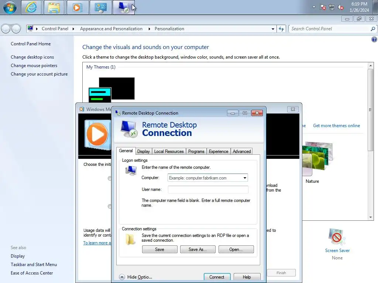Open Display under See also
This screenshot has width=378, height=283.
[18, 256]
